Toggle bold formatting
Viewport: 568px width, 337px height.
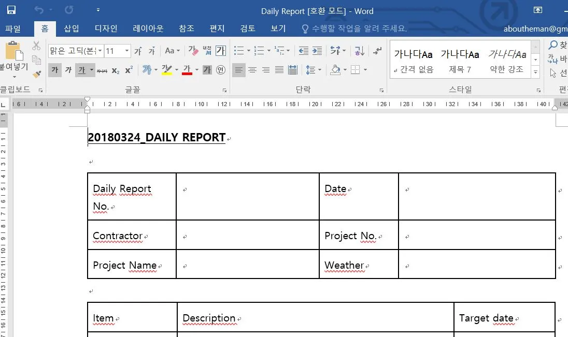pos(55,70)
